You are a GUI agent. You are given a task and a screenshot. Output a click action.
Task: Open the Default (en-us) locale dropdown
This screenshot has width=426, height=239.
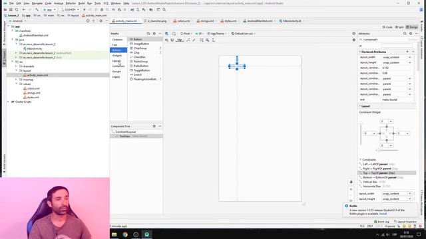(243, 34)
